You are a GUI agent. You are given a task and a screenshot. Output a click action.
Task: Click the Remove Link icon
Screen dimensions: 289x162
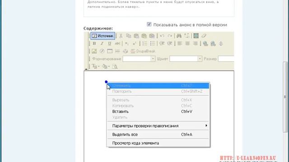pos(213,44)
